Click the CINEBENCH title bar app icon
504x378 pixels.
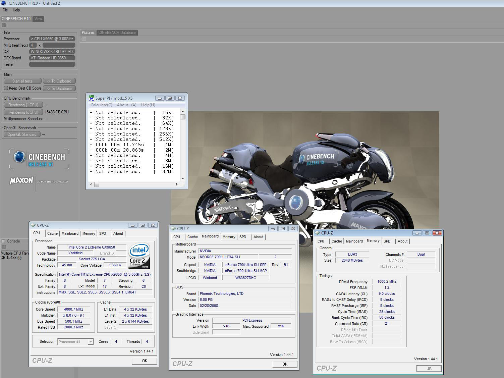tap(4, 3)
